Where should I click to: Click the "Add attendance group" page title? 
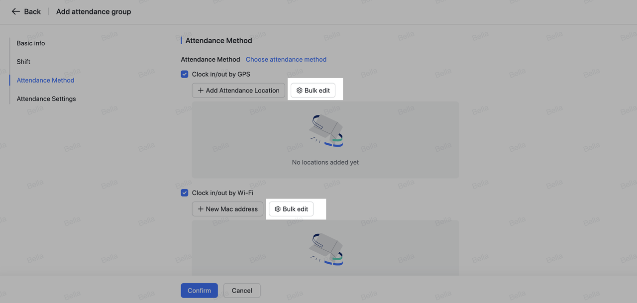coord(94,11)
